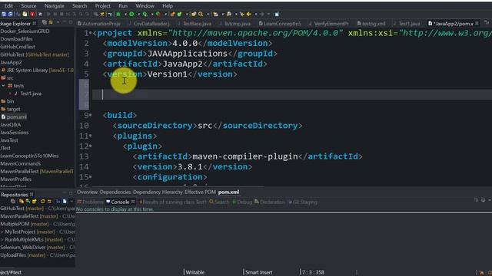Open the Coverage button dropdown arrow

coord(152,14)
